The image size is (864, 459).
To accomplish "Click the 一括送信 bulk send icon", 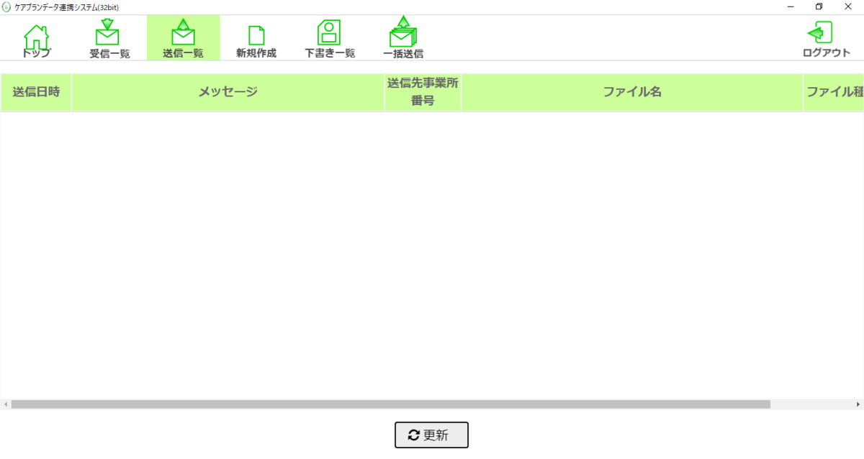I will [403, 40].
